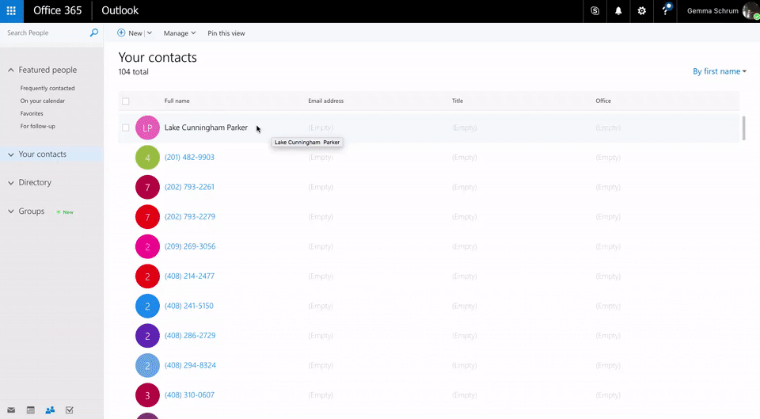
Task: Tick the select-all checkbox in header row
Action: click(x=126, y=101)
